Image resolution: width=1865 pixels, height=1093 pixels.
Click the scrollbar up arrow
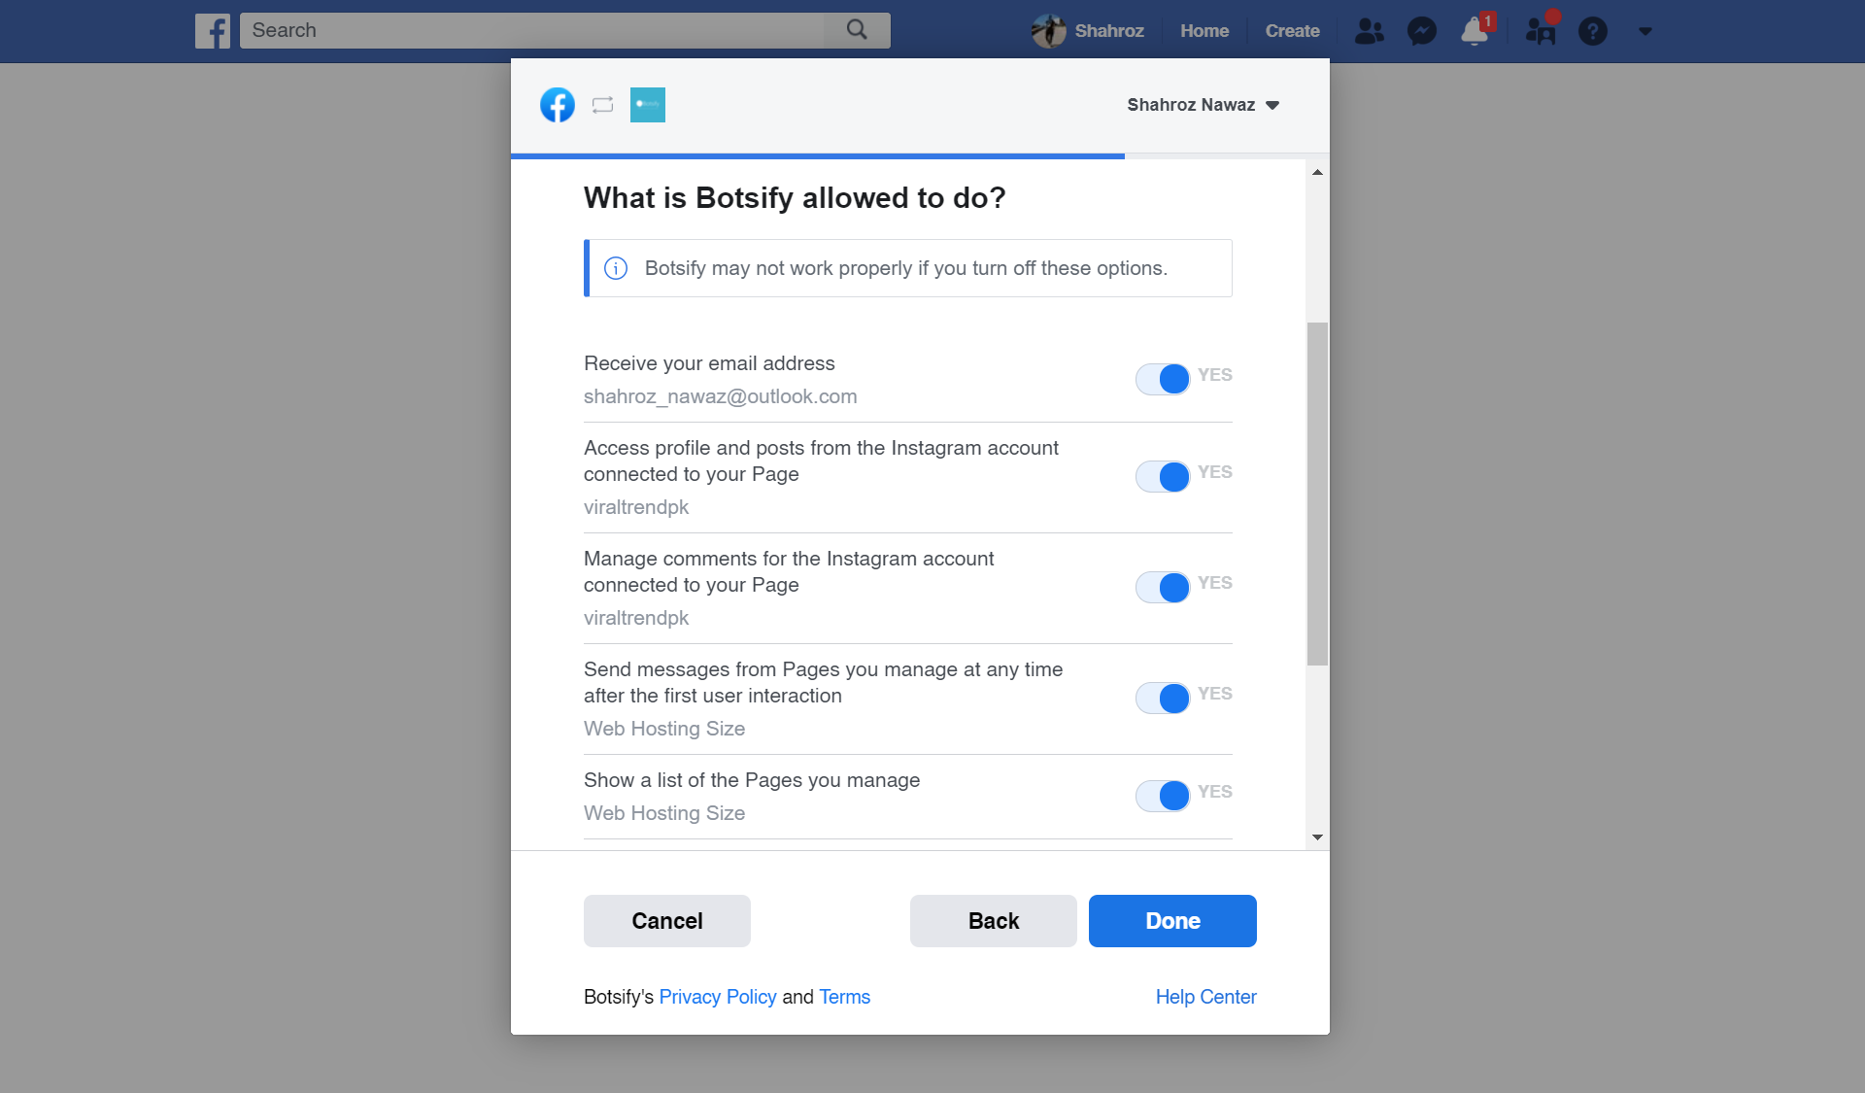click(x=1317, y=172)
